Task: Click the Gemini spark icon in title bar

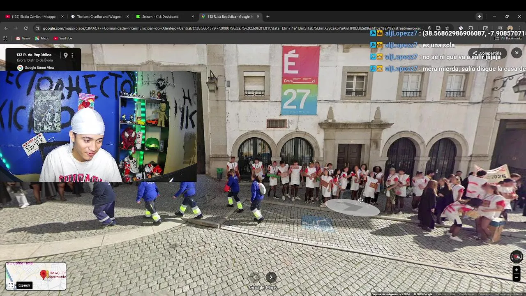Action: coord(479,16)
